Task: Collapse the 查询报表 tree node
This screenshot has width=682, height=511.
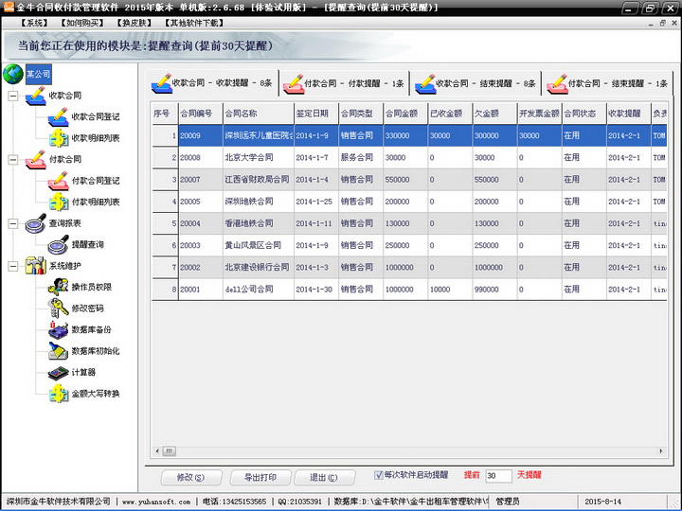Action: click(13, 223)
